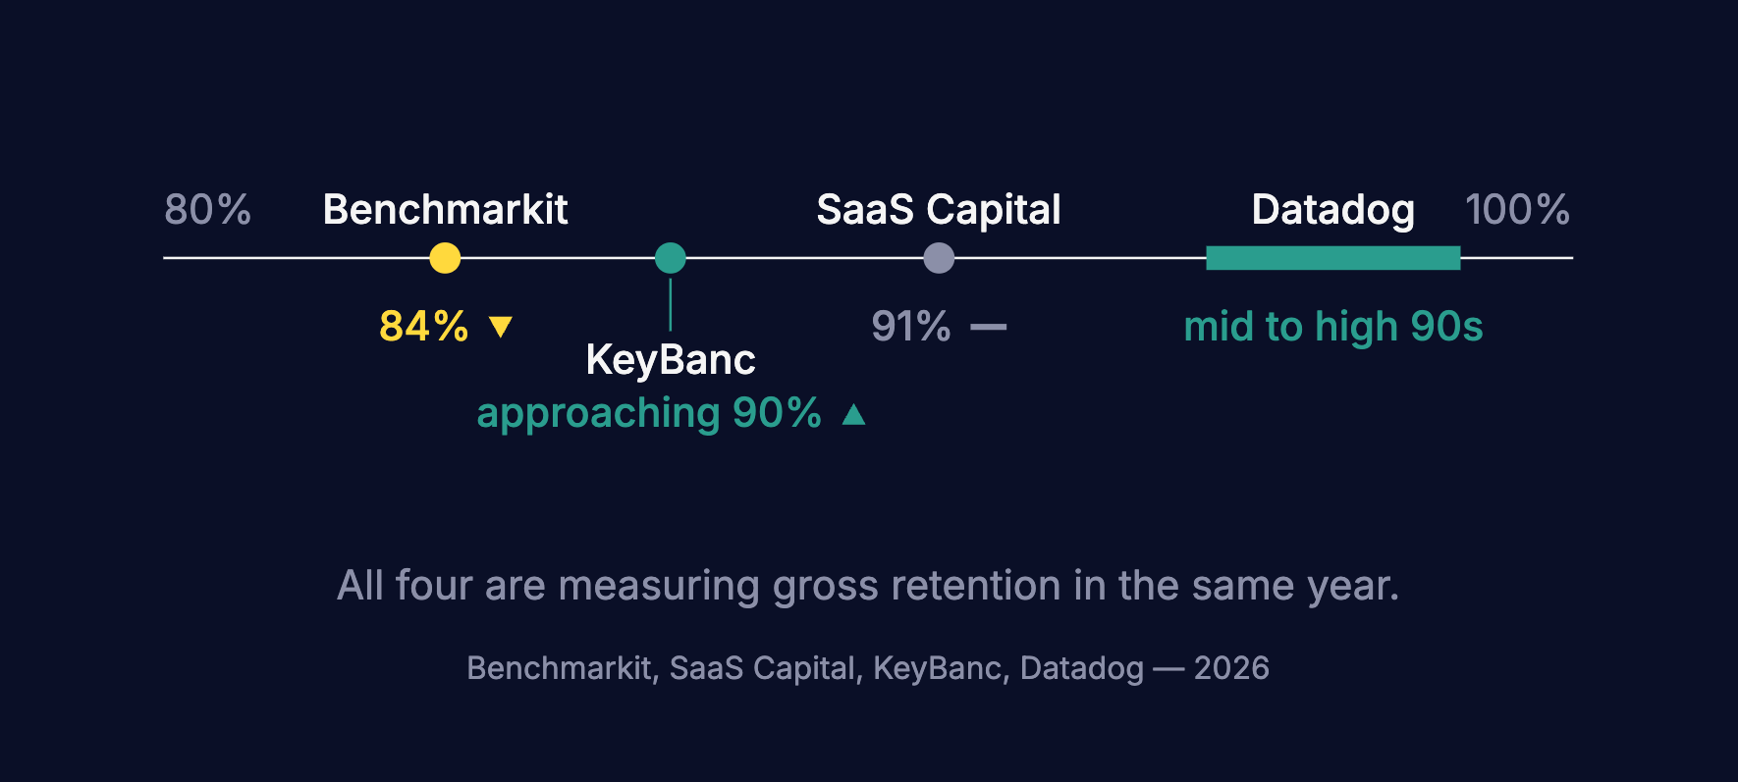Click the yellow 84% value
Viewport: 1738px width, 782px height.
pyautogui.click(x=424, y=327)
